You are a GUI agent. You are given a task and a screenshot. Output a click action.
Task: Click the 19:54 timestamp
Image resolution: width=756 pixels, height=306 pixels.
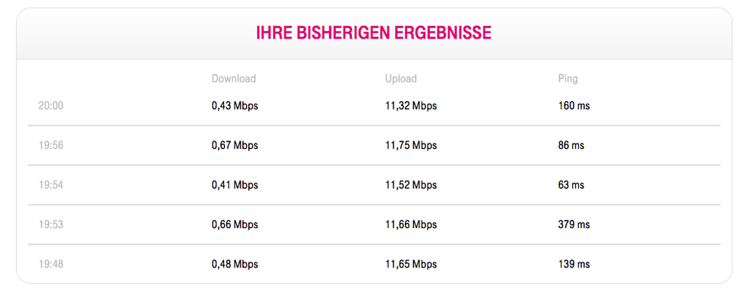tap(51, 185)
